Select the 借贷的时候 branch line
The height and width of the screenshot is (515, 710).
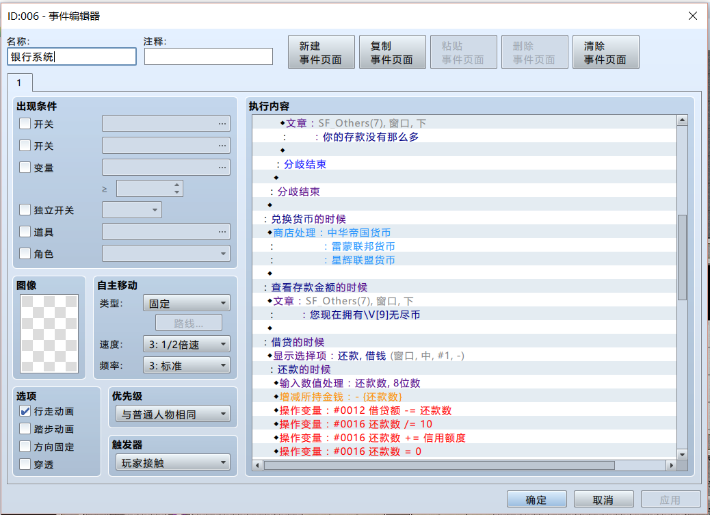pos(464,341)
